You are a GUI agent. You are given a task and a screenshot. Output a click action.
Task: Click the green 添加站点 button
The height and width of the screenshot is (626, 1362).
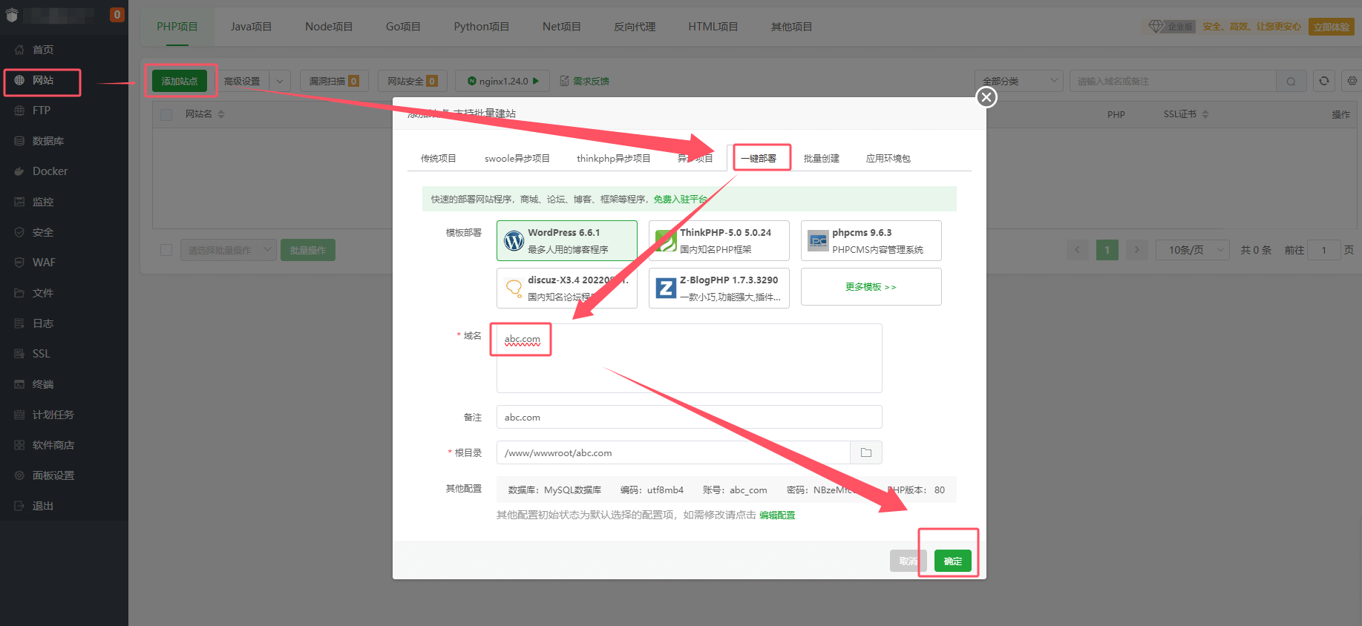180,81
